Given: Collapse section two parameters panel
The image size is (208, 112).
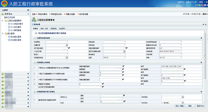Looking at the screenshot, I should pyautogui.click(x=201, y=62).
